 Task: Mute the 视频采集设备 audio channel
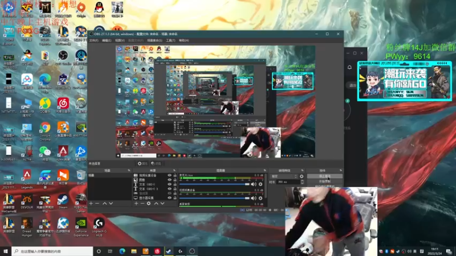point(254,198)
